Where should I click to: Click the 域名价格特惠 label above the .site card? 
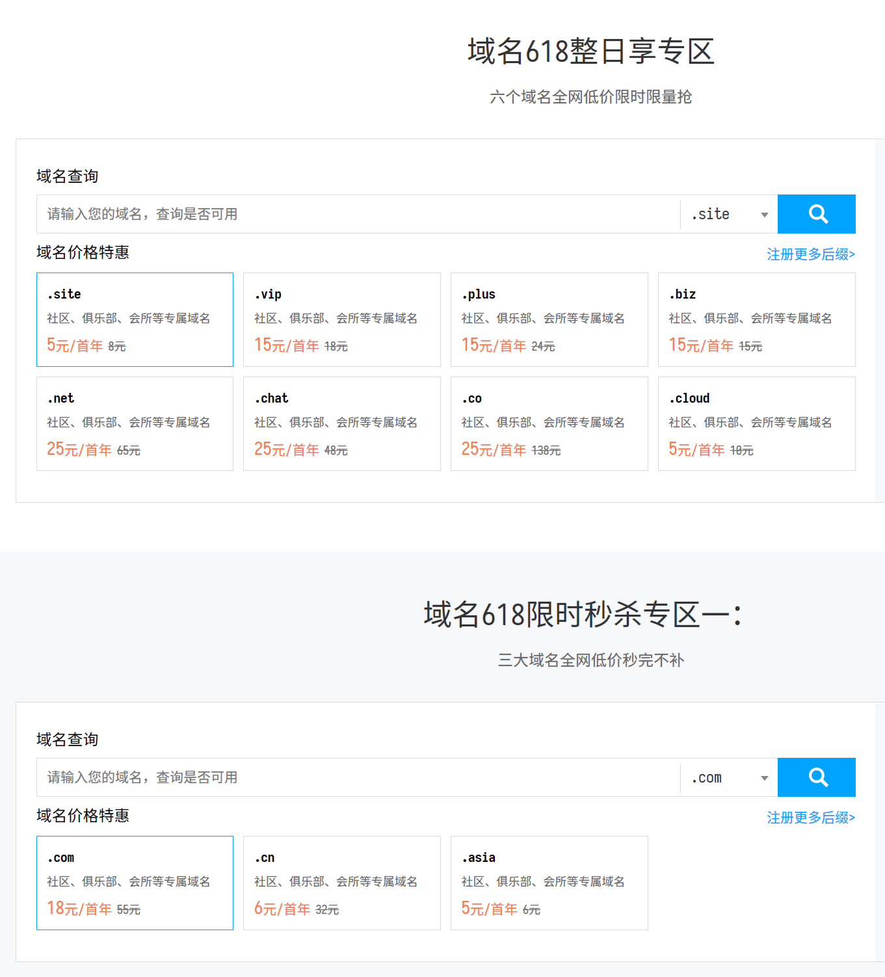coord(83,252)
